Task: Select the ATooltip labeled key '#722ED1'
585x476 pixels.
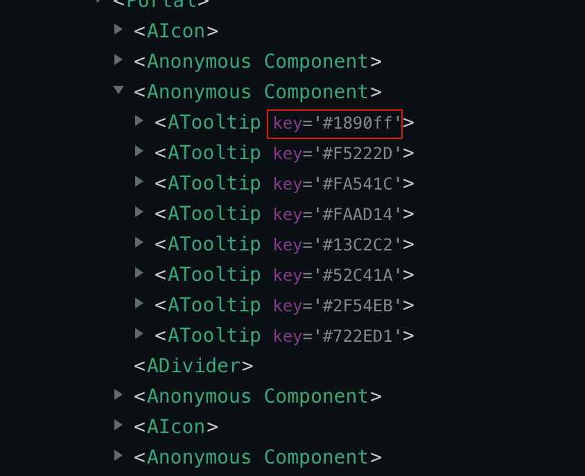Action: coord(215,336)
